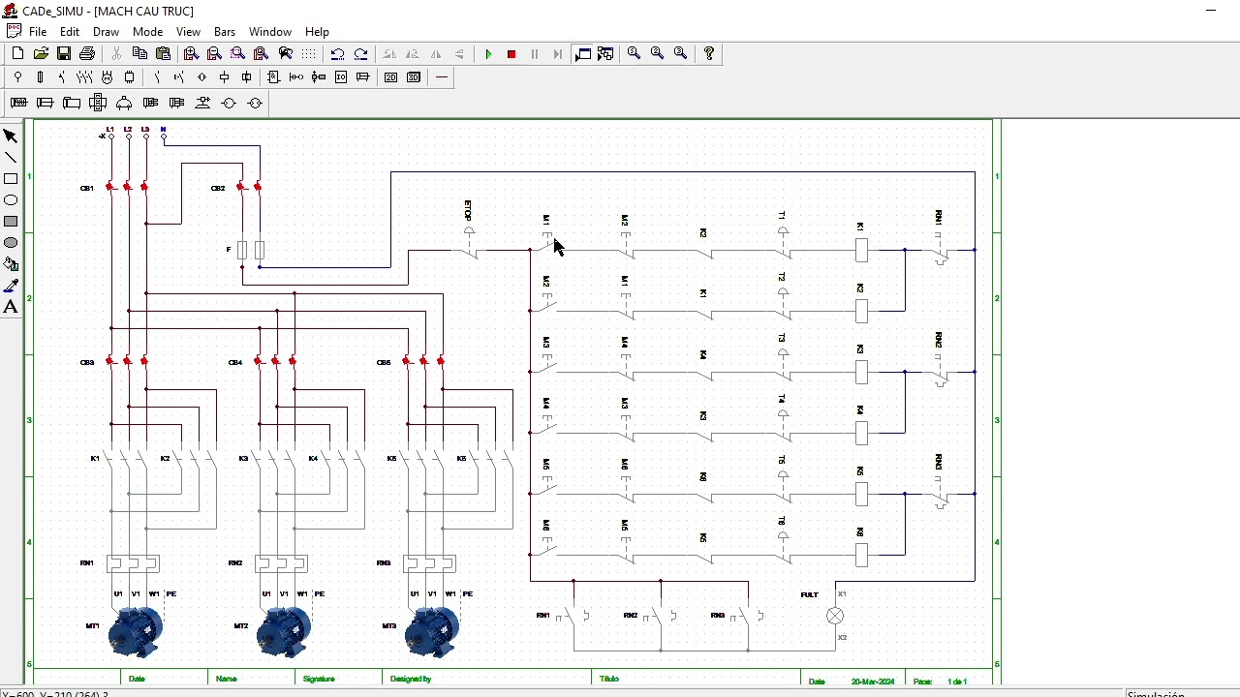This screenshot has width=1240, height=697.
Task: Select the text tool labeled A
Action: [11, 307]
